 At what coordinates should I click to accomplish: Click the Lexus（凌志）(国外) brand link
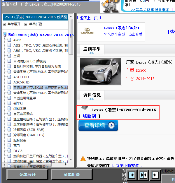click(x=122, y=28)
